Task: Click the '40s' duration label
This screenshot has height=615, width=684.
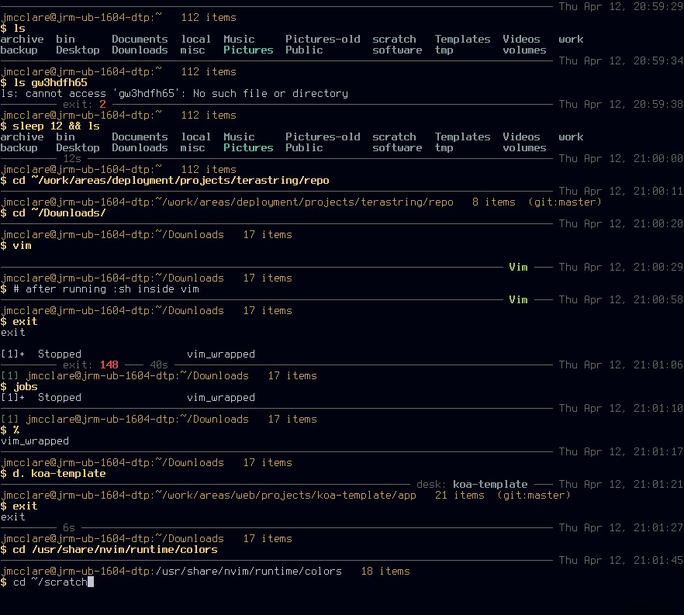Action: [x=159, y=365]
